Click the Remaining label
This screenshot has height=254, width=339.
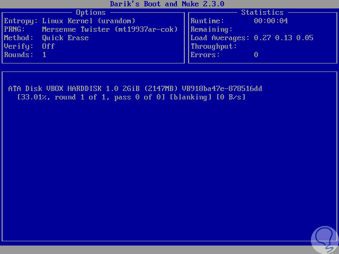pyautogui.click(x=211, y=30)
